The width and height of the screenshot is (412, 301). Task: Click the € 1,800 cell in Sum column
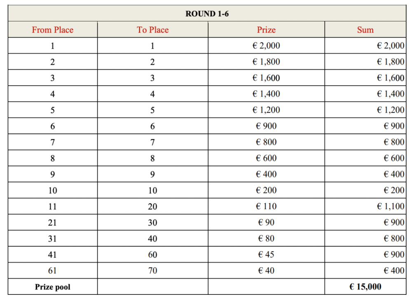[390, 62]
